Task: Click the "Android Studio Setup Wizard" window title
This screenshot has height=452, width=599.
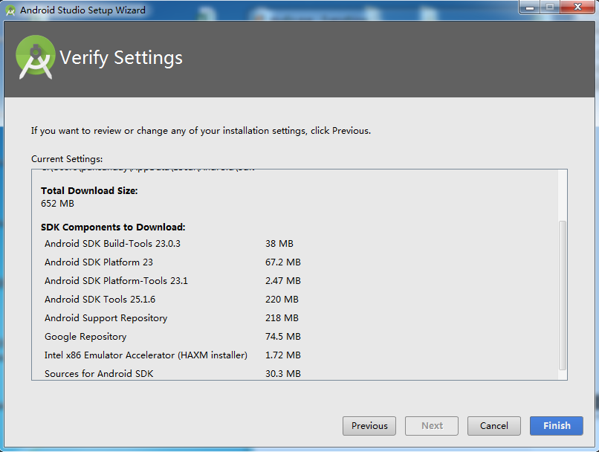Action: tap(83, 10)
